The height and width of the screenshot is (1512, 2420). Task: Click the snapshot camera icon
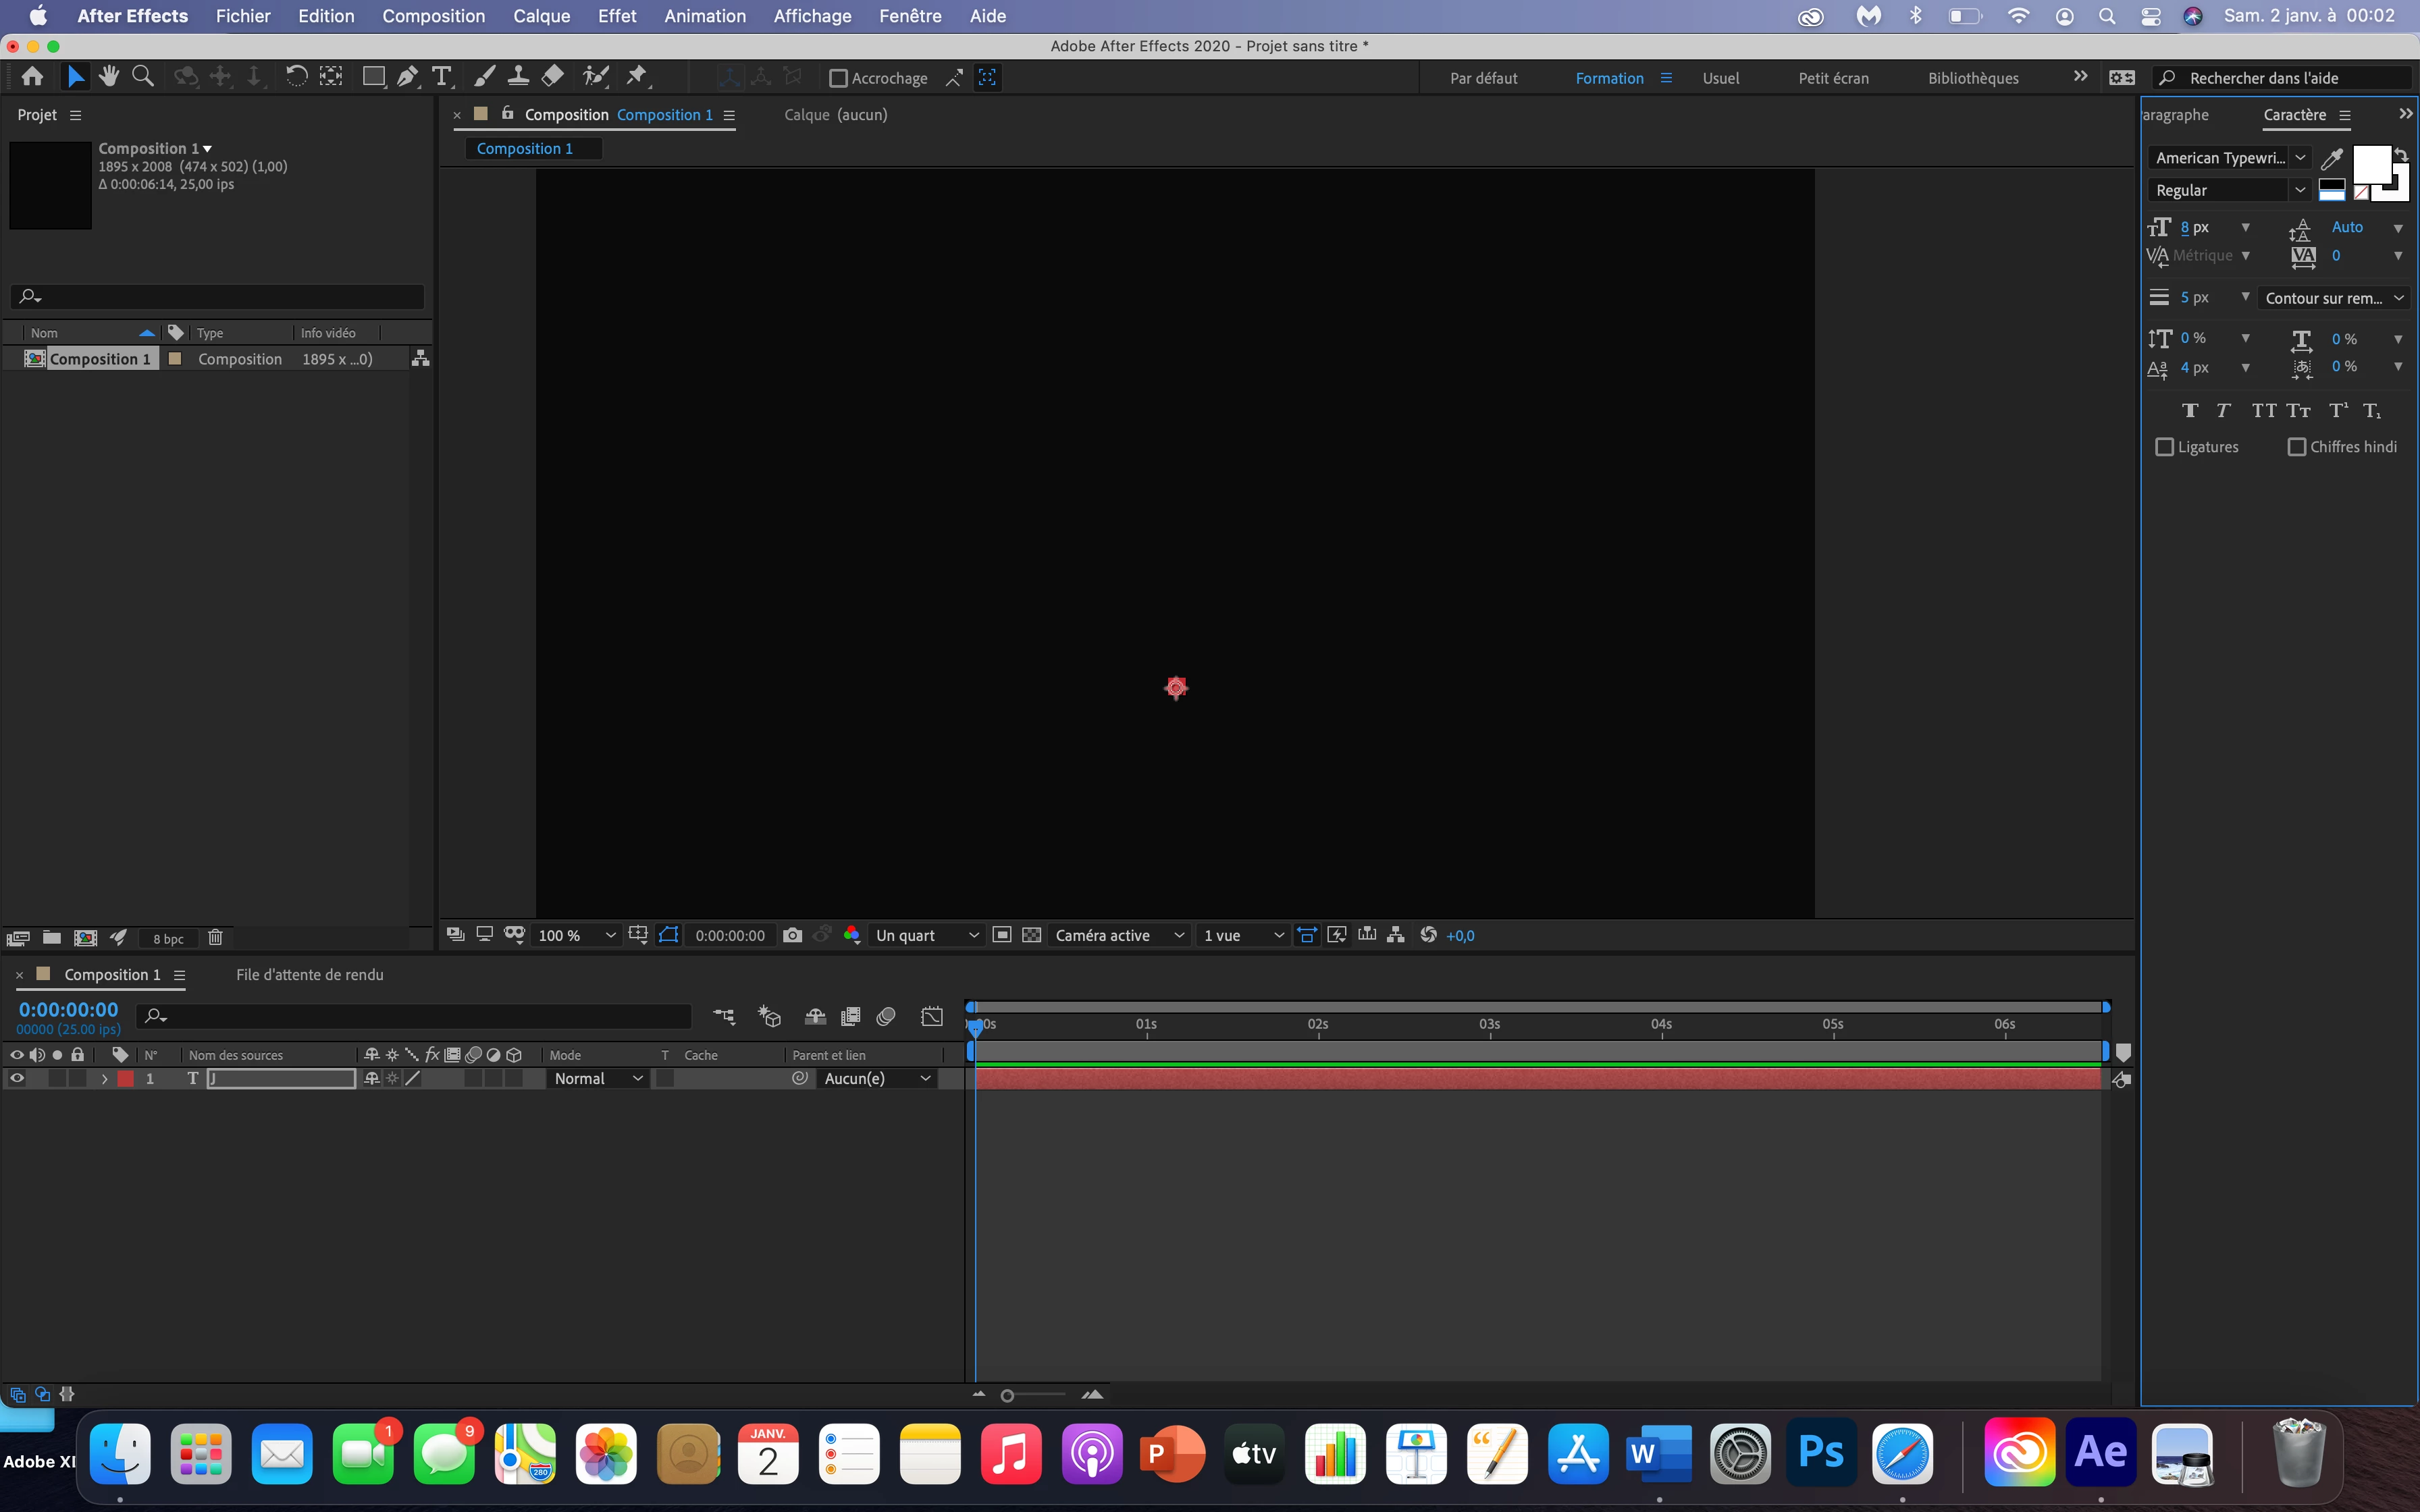(x=792, y=935)
